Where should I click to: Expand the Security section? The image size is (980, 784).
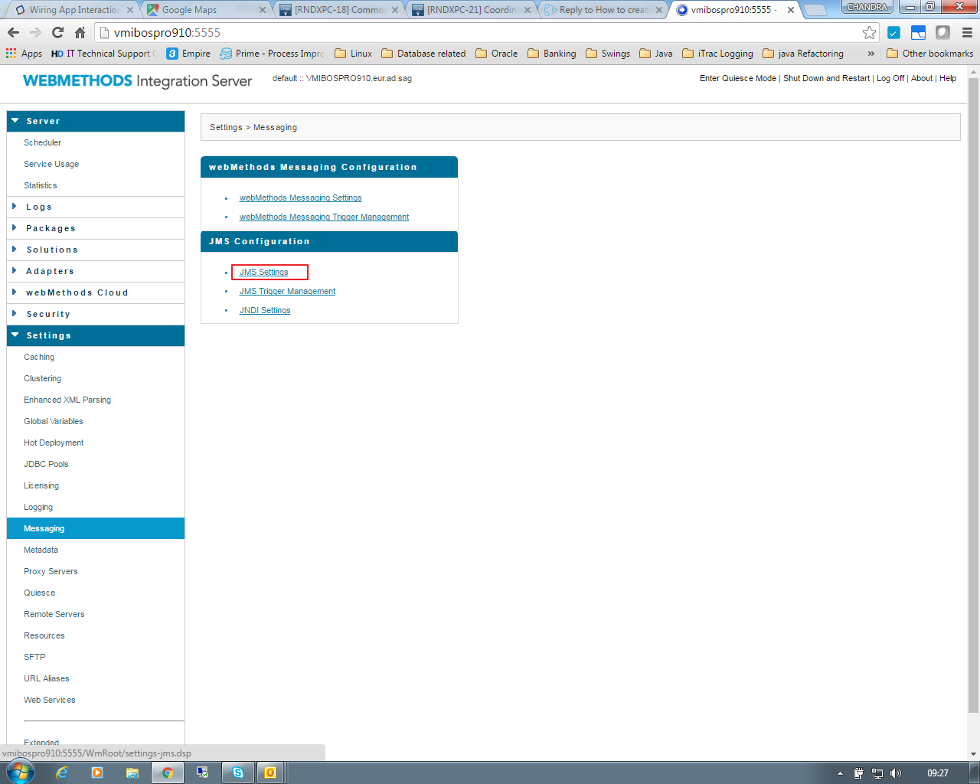click(x=96, y=314)
